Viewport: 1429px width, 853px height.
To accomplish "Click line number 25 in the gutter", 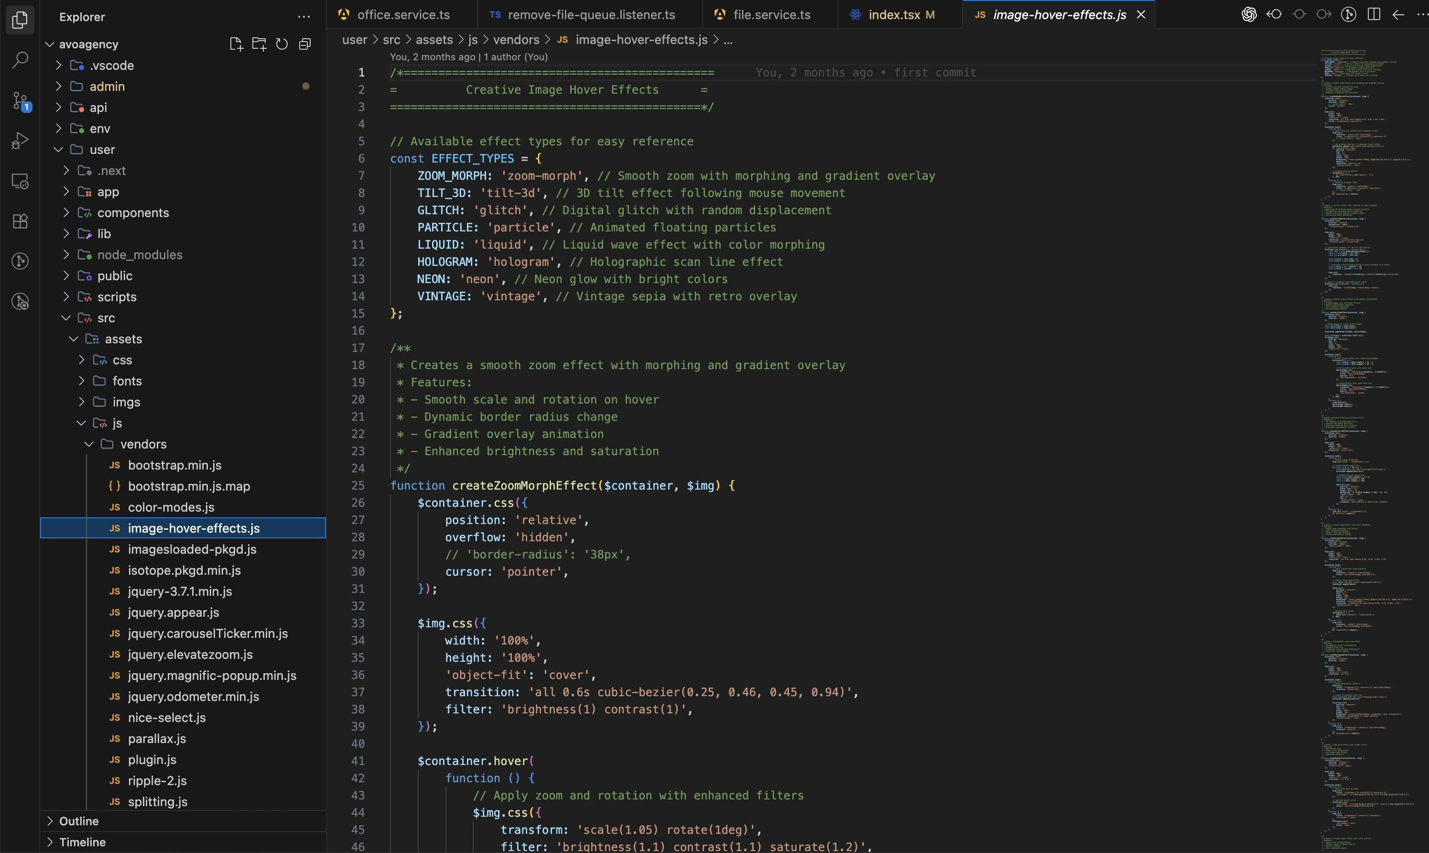I will [358, 486].
